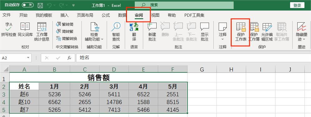Click the cell with 5412
Screen dimensions: 311x117
[85, 110]
